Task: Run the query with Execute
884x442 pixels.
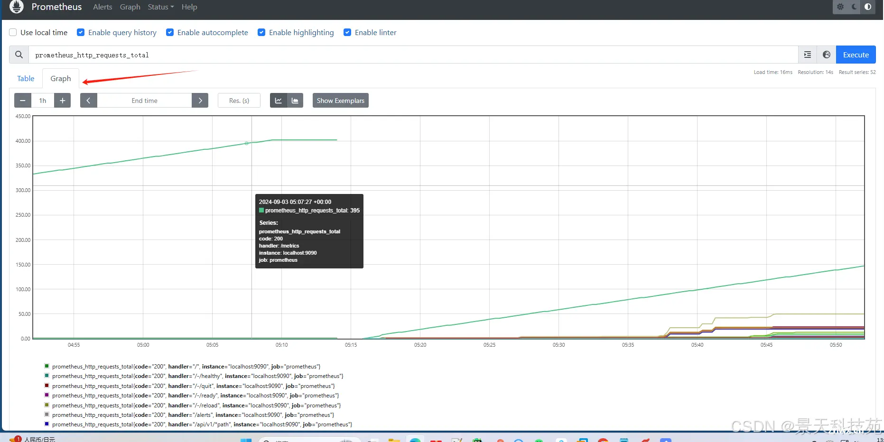Action: [856, 55]
